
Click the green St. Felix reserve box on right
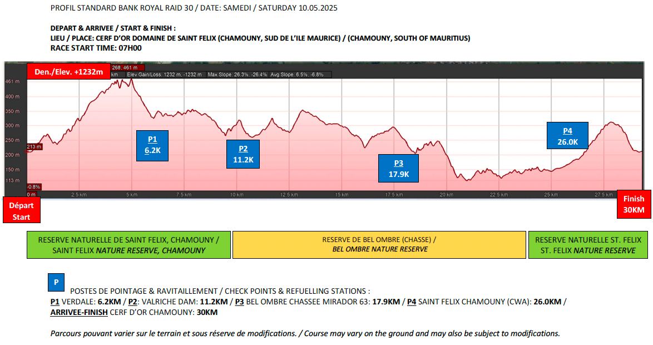point(588,245)
